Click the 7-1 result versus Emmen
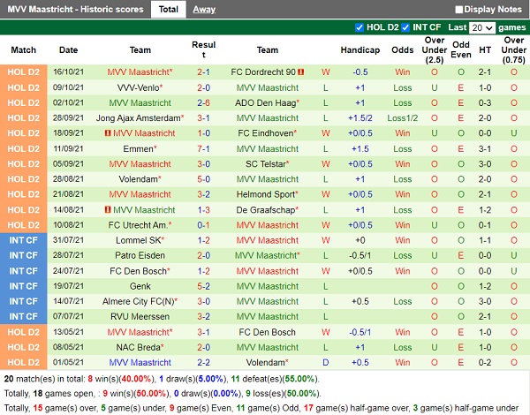The height and width of the screenshot is (415, 530). pyautogui.click(x=203, y=148)
